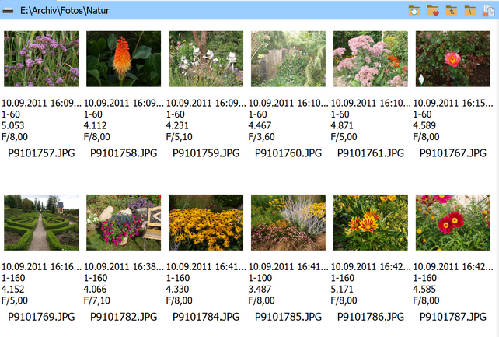Select thumbnail of P9101760.JPG
The image size is (499, 337).
pyautogui.click(x=288, y=58)
